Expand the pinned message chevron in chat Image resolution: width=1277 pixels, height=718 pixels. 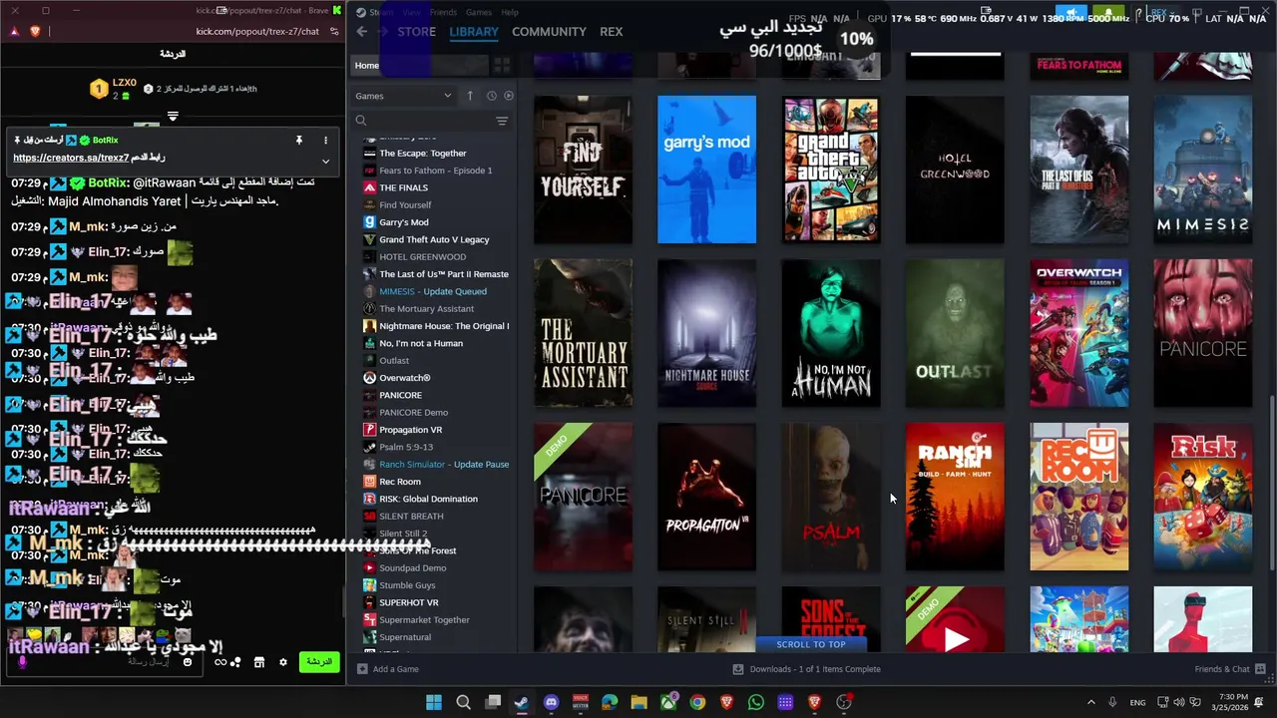(325, 162)
